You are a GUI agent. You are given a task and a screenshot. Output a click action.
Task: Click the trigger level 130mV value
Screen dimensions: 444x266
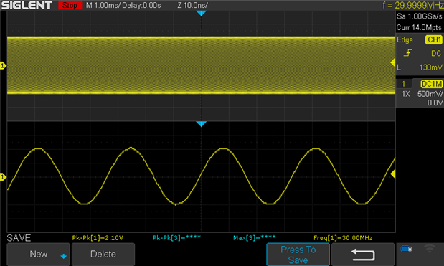430,67
